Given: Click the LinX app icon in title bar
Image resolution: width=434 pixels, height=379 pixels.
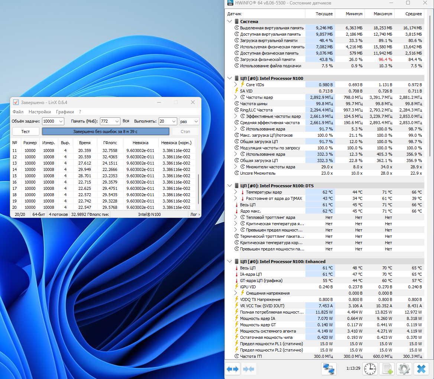Looking at the screenshot, I should tap(16, 102).
